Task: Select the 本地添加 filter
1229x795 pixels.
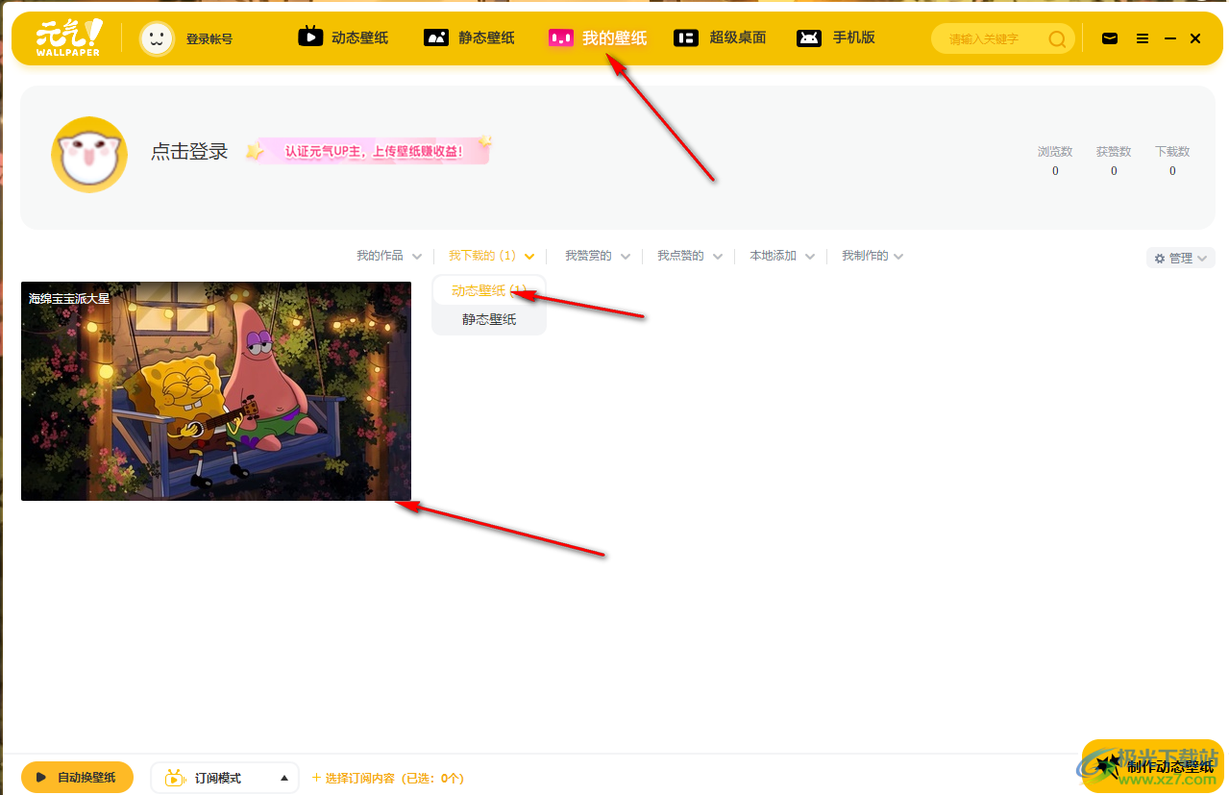Action: click(x=773, y=256)
